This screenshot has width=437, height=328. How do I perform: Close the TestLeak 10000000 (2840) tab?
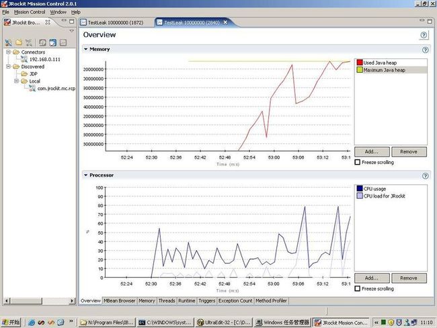[x=225, y=22]
